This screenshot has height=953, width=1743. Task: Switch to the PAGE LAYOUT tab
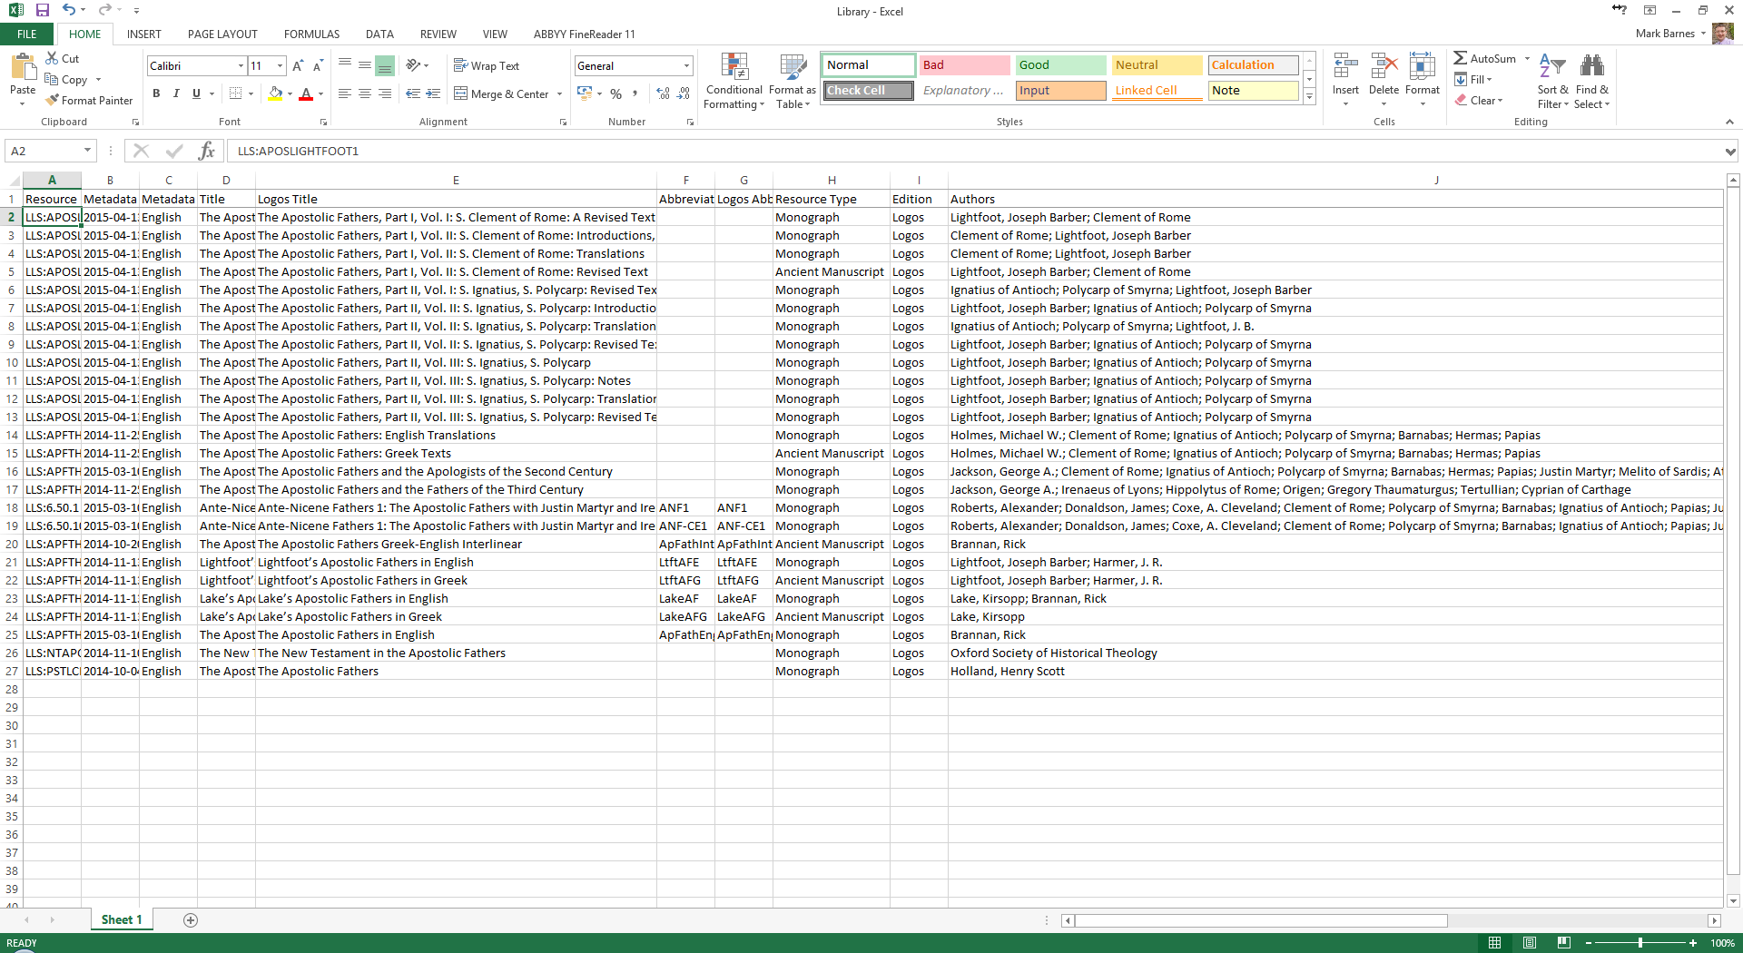point(222,34)
